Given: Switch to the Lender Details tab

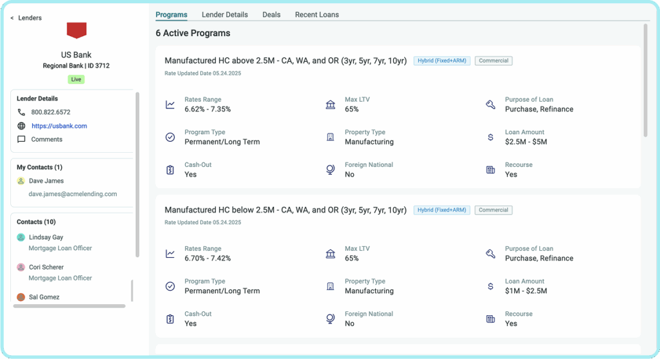Looking at the screenshot, I should tap(225, 14).
